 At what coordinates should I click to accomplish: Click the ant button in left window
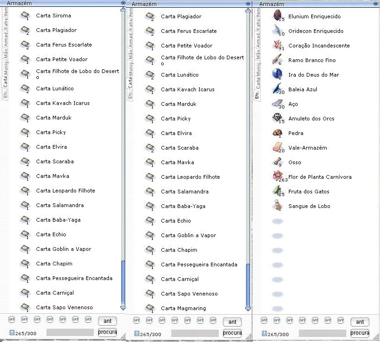[108, 321]
